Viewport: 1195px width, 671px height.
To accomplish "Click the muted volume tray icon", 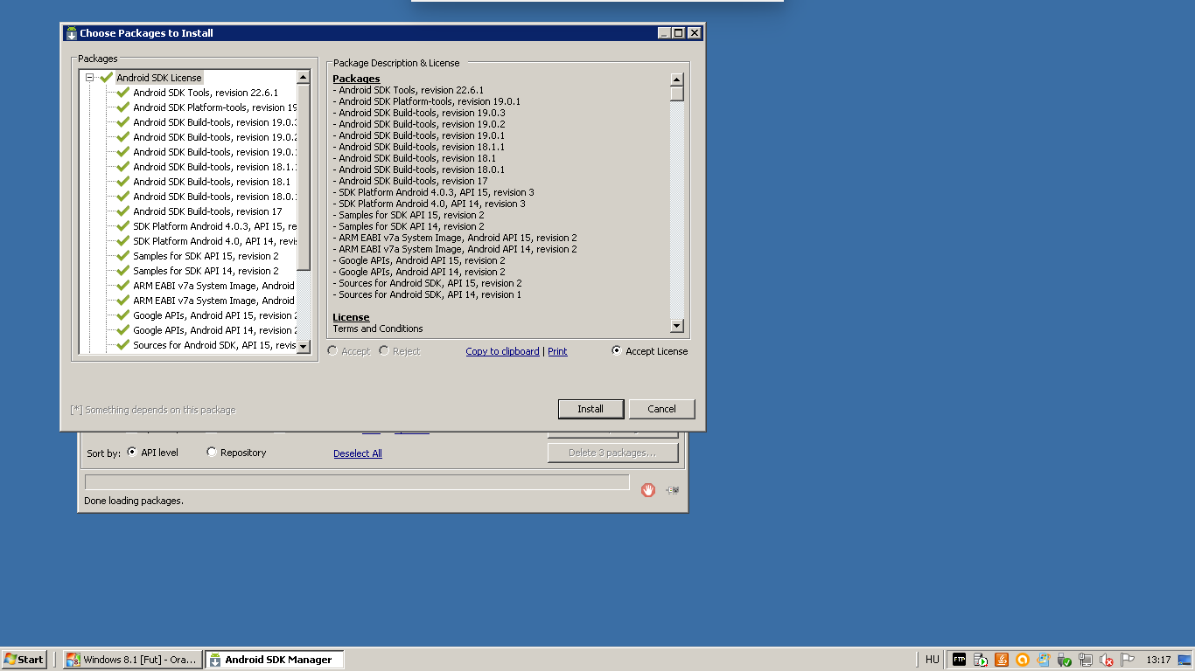I will [1107, 660].
